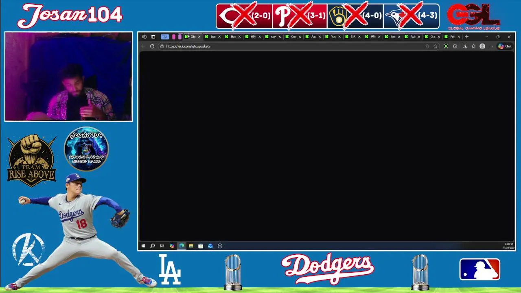
Task: Close the 'Axe' tab
Action: point(319,37)
